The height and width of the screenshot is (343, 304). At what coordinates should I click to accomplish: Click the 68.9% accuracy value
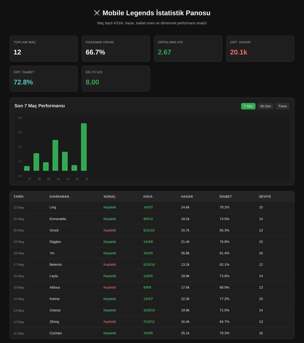coord(224,287)
